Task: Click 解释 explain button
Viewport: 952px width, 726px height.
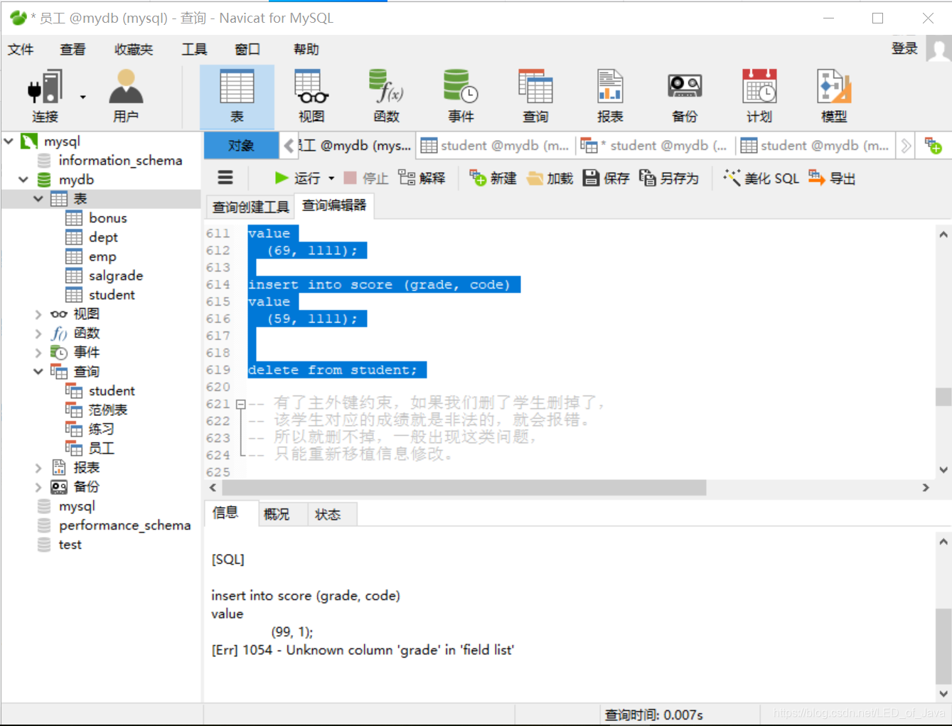Action: point(422,178)
